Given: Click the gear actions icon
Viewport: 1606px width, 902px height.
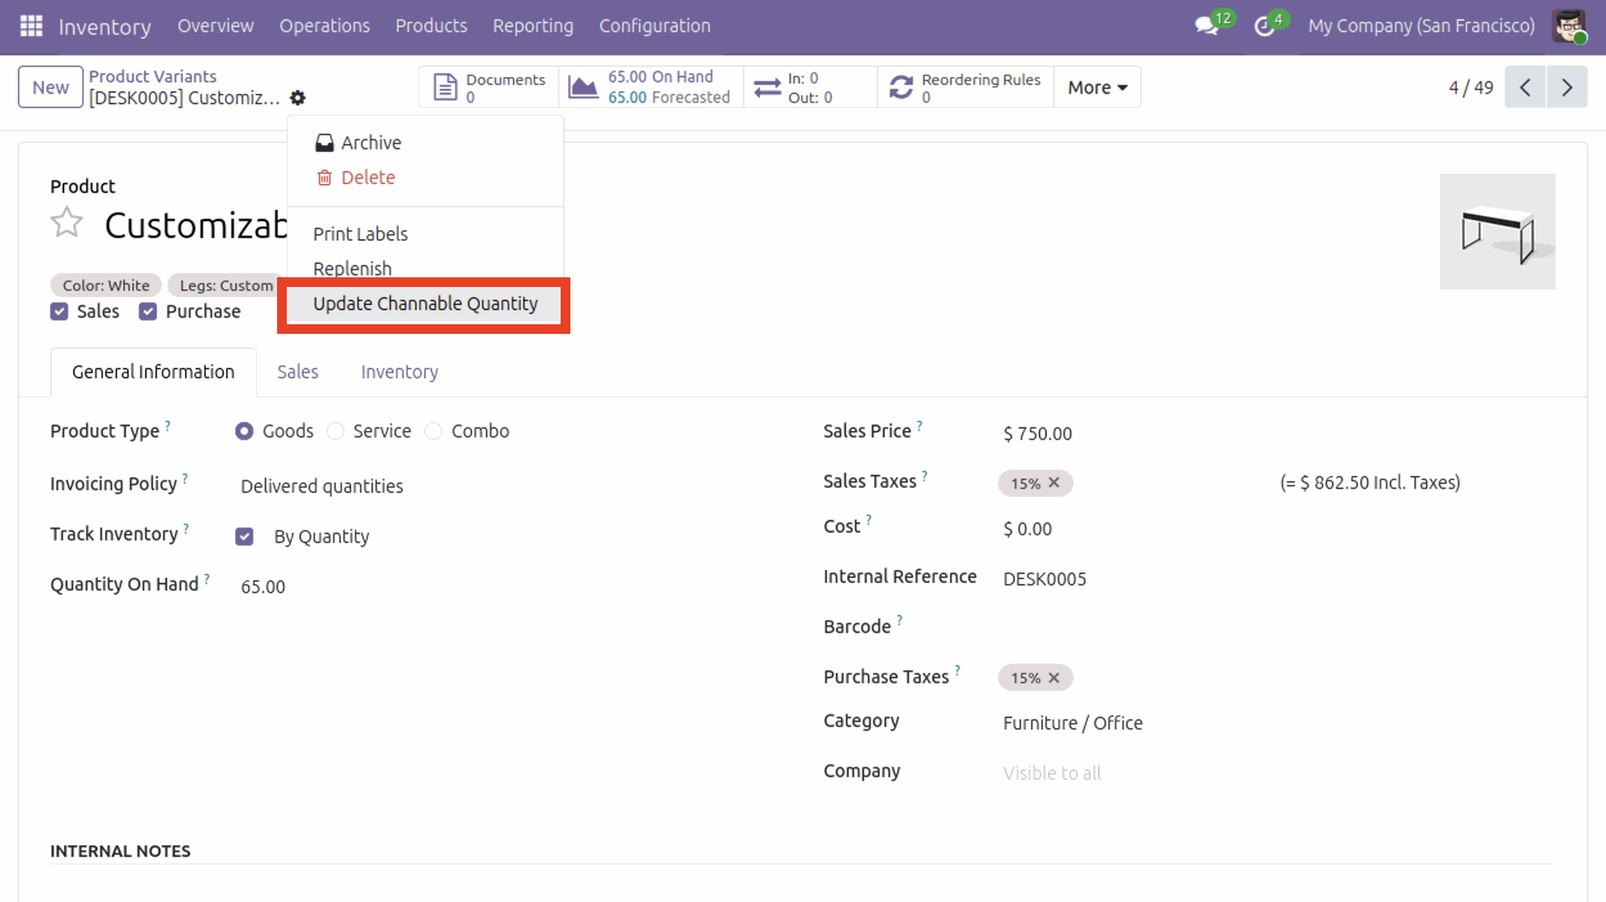Looking at the screenshot, I should (x=298, y=98).
